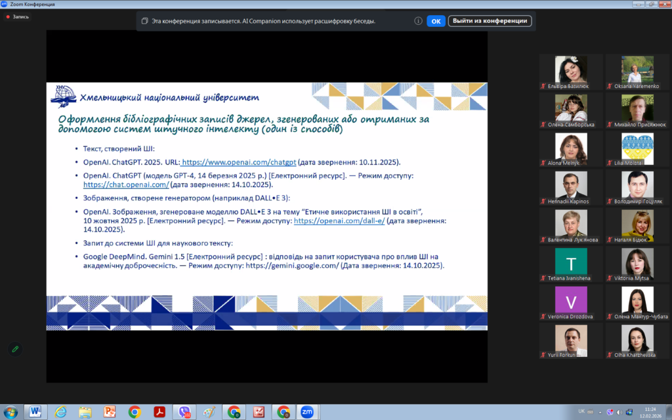Launch Adobe Acrobat from the taskbar

[x=159, y=411]
